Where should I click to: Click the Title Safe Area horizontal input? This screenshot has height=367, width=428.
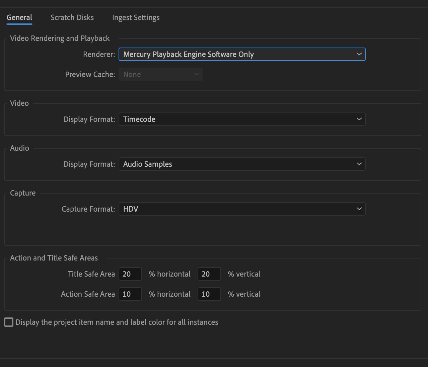pos(130,274)
